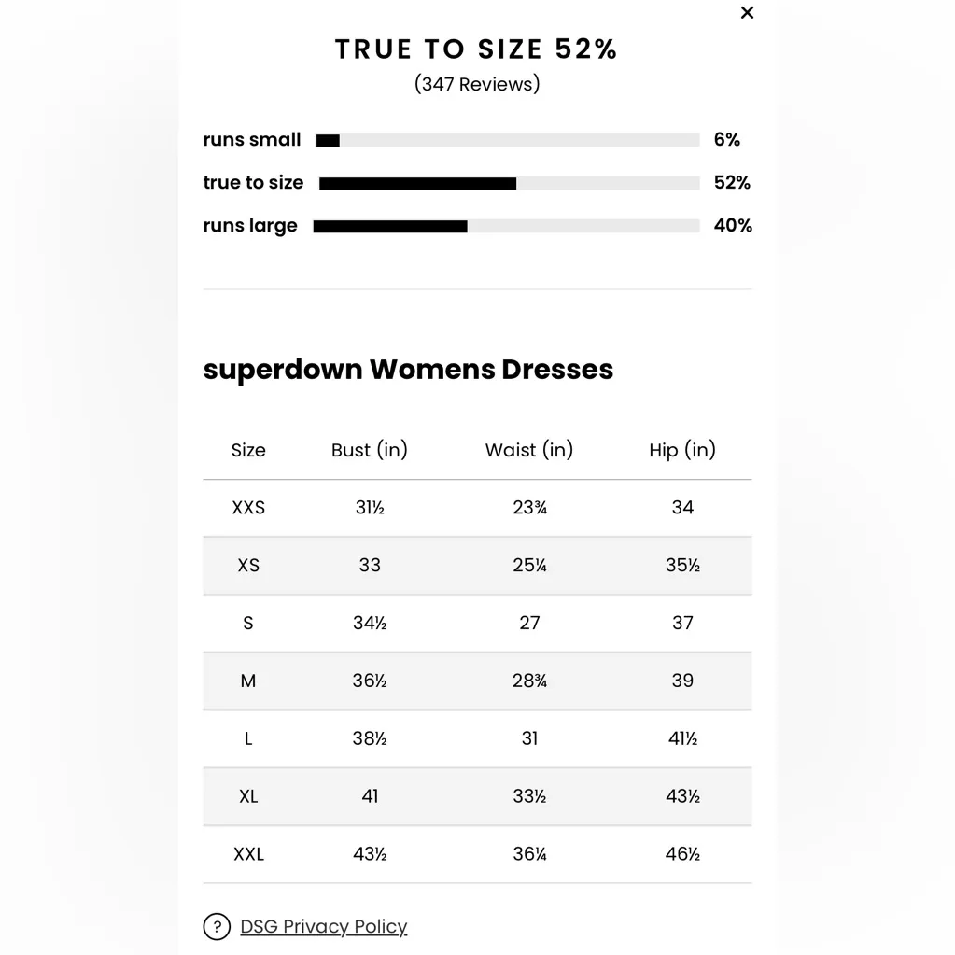
Task: Click the 347 Reviews count text
Action: pyautogui.click(x=477, y=84)
